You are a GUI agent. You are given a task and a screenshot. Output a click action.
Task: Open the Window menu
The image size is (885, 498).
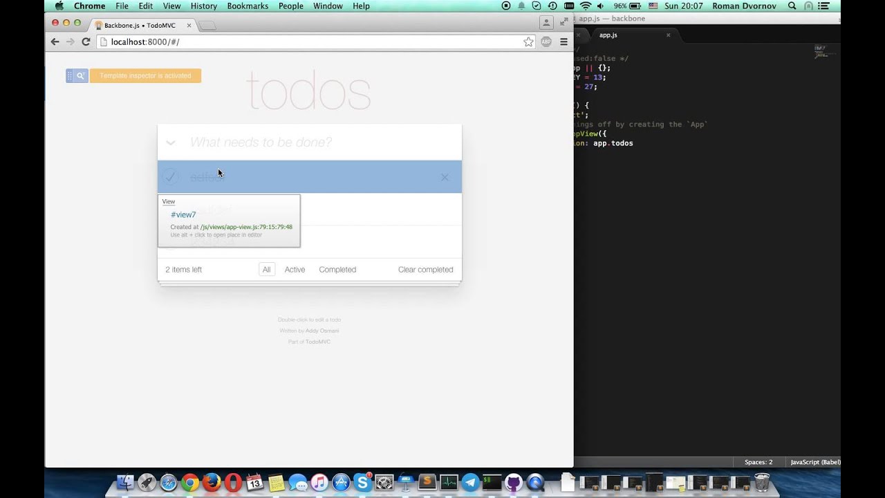tap(328, 6)
